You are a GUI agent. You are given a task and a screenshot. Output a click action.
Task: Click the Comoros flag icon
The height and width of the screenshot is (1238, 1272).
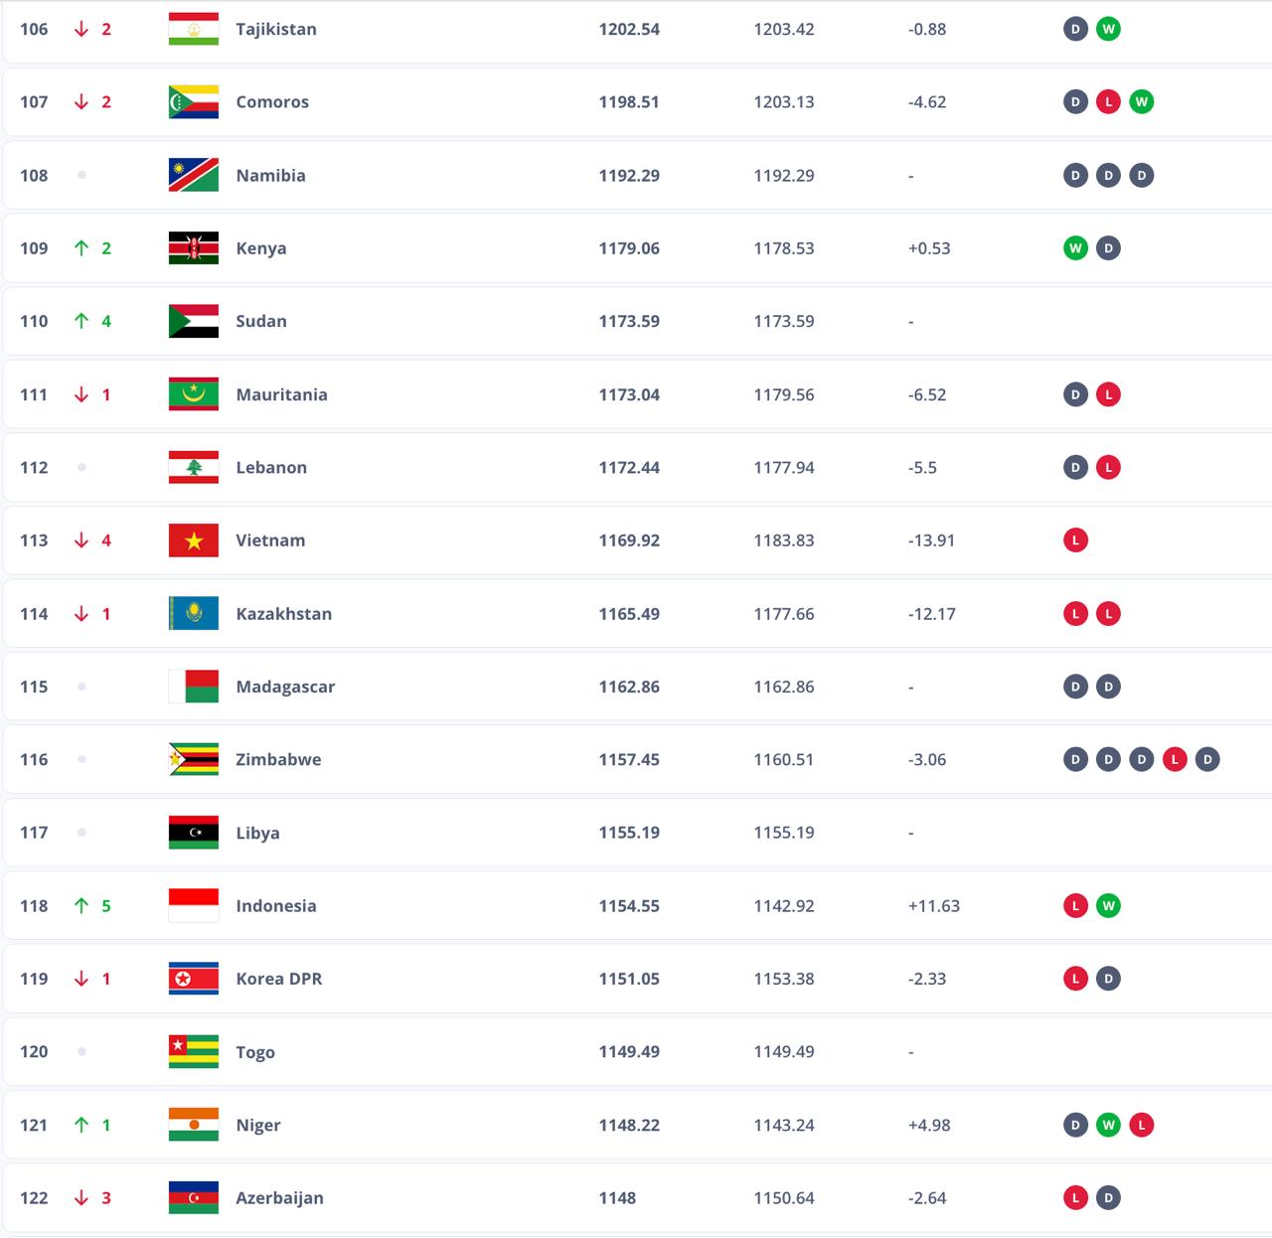(194, 101)
